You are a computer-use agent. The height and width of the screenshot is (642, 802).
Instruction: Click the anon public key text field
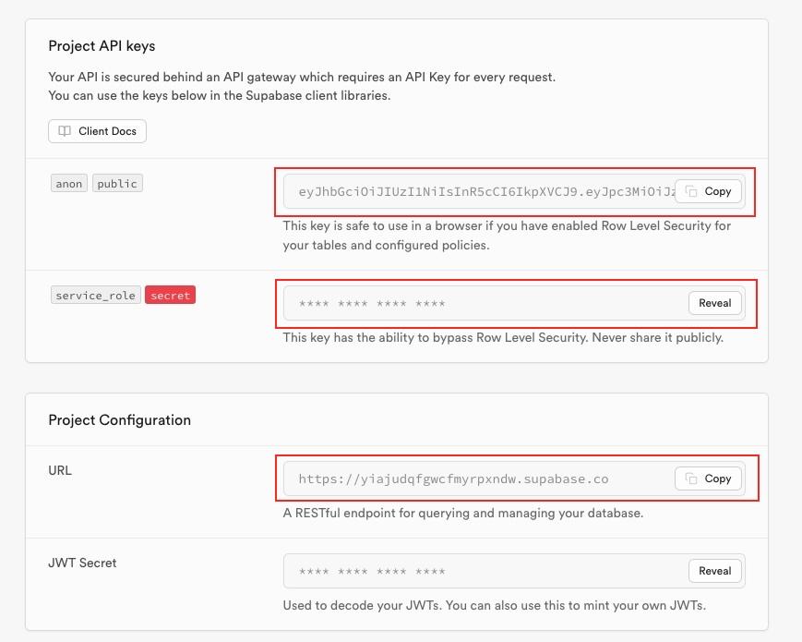[480, 191]
